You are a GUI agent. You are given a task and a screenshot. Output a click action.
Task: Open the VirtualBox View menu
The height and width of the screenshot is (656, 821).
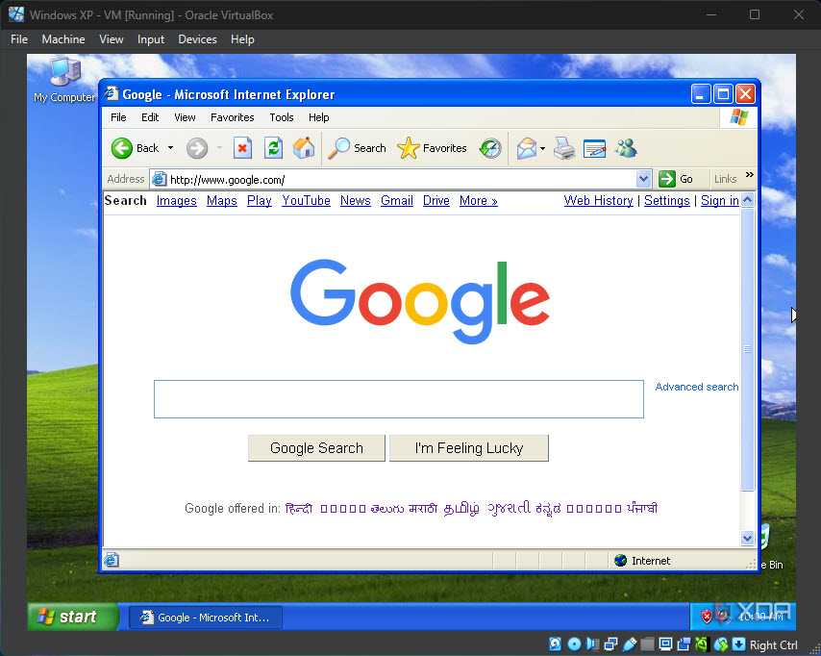coord(112,39)
